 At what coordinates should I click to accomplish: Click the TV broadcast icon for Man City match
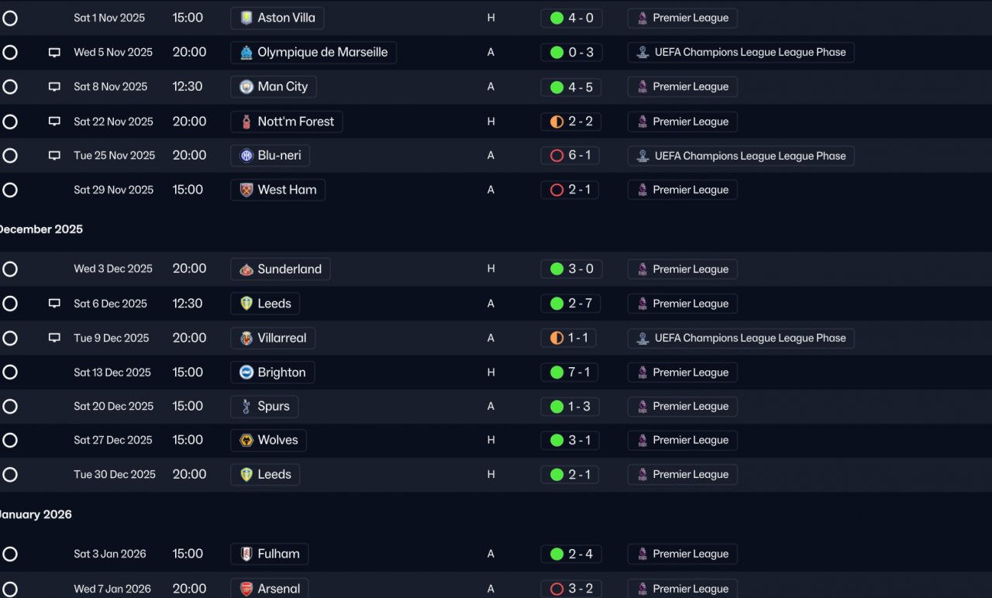(x=54, y=87)
